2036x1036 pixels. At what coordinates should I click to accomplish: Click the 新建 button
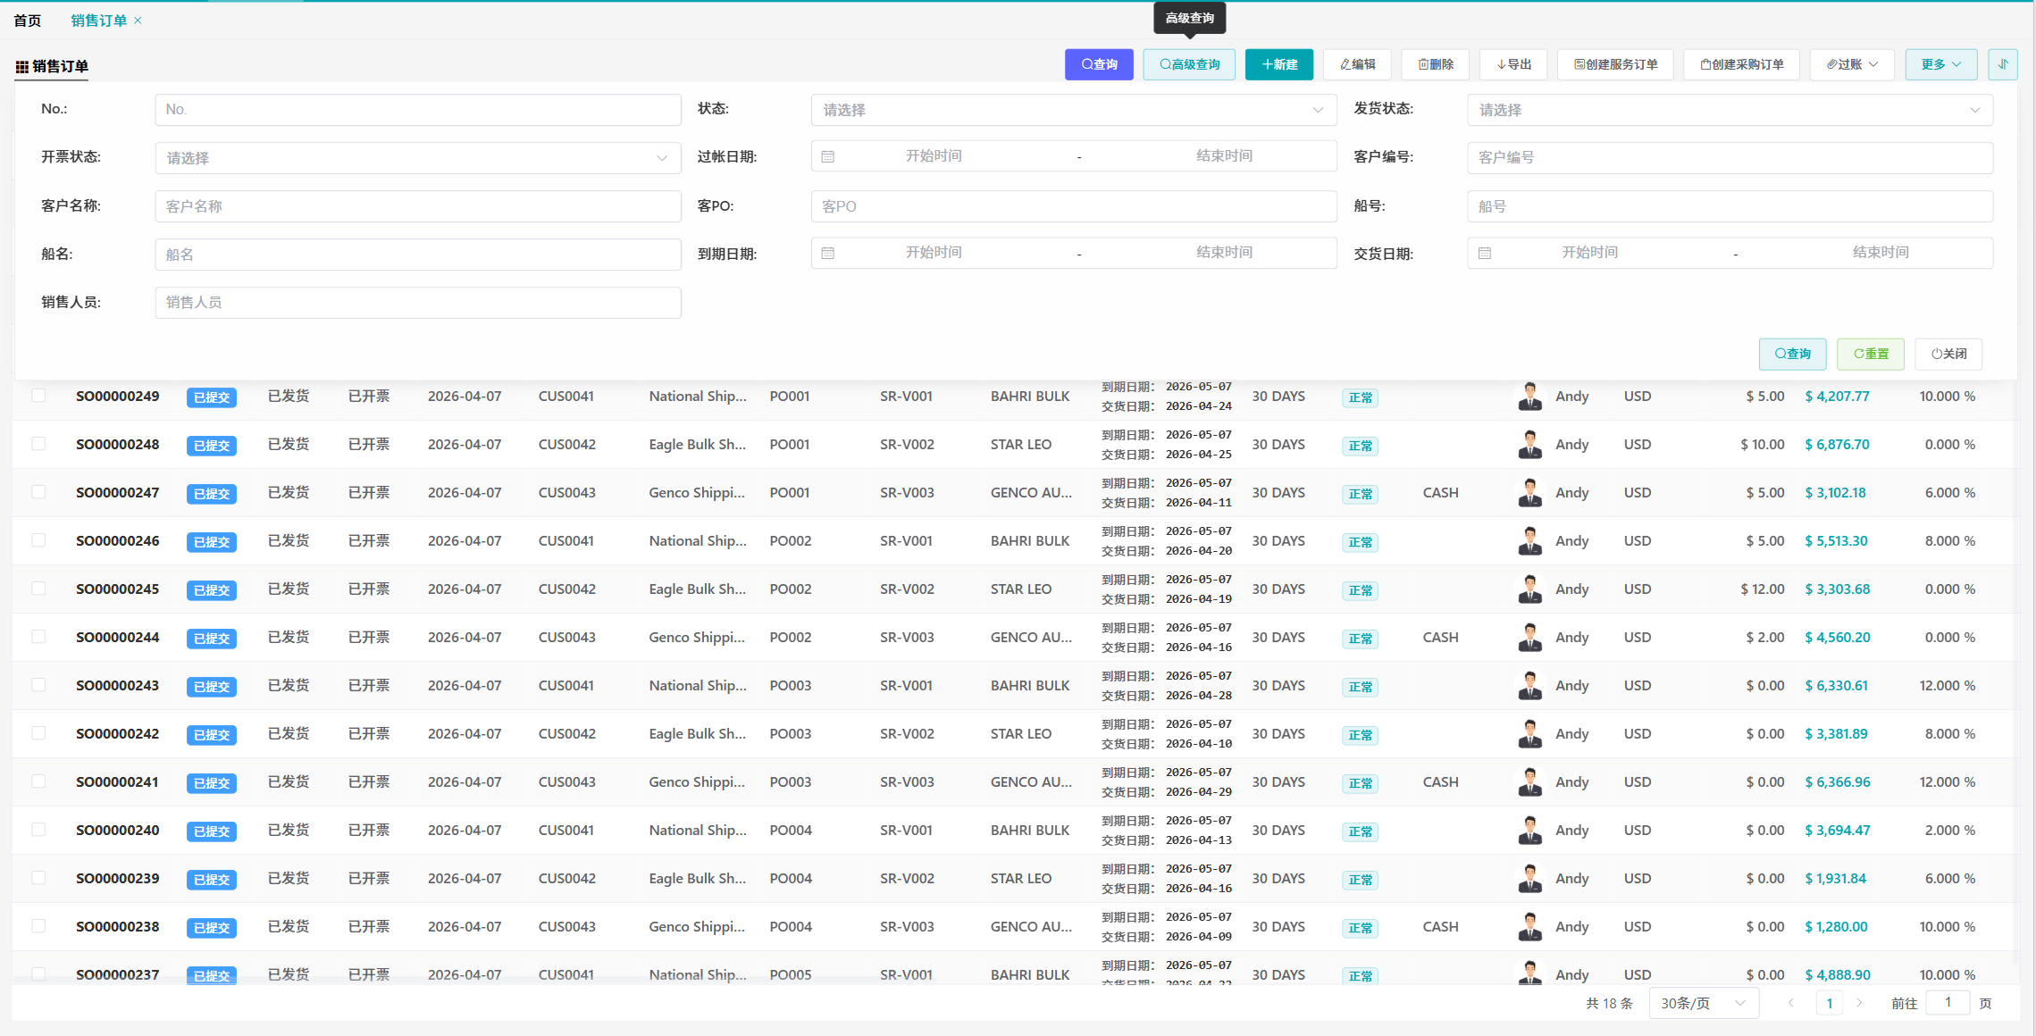point(1278,64)
